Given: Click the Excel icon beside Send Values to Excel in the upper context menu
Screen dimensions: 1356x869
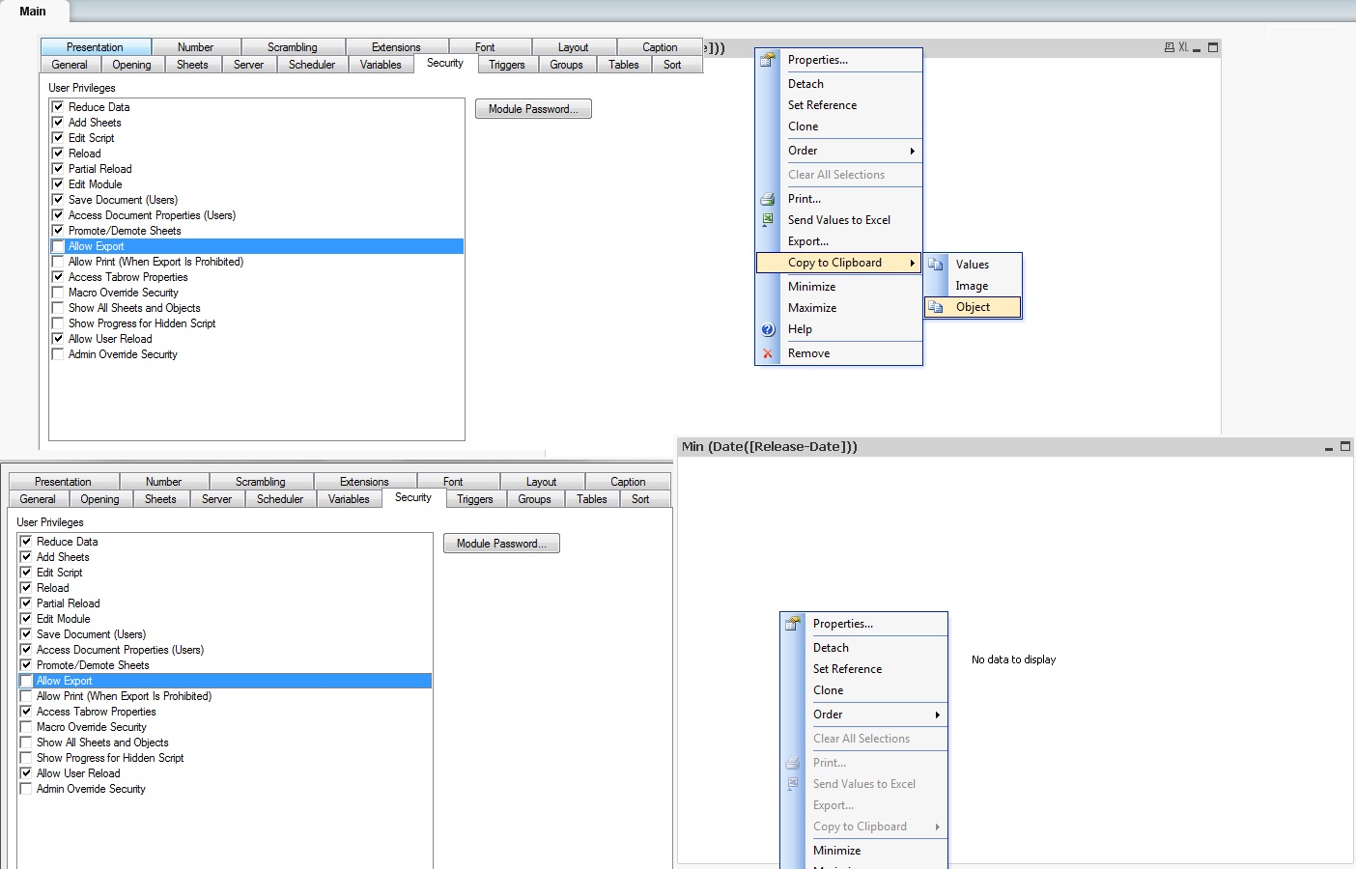Looking at the screenshot, I should 768,220.
